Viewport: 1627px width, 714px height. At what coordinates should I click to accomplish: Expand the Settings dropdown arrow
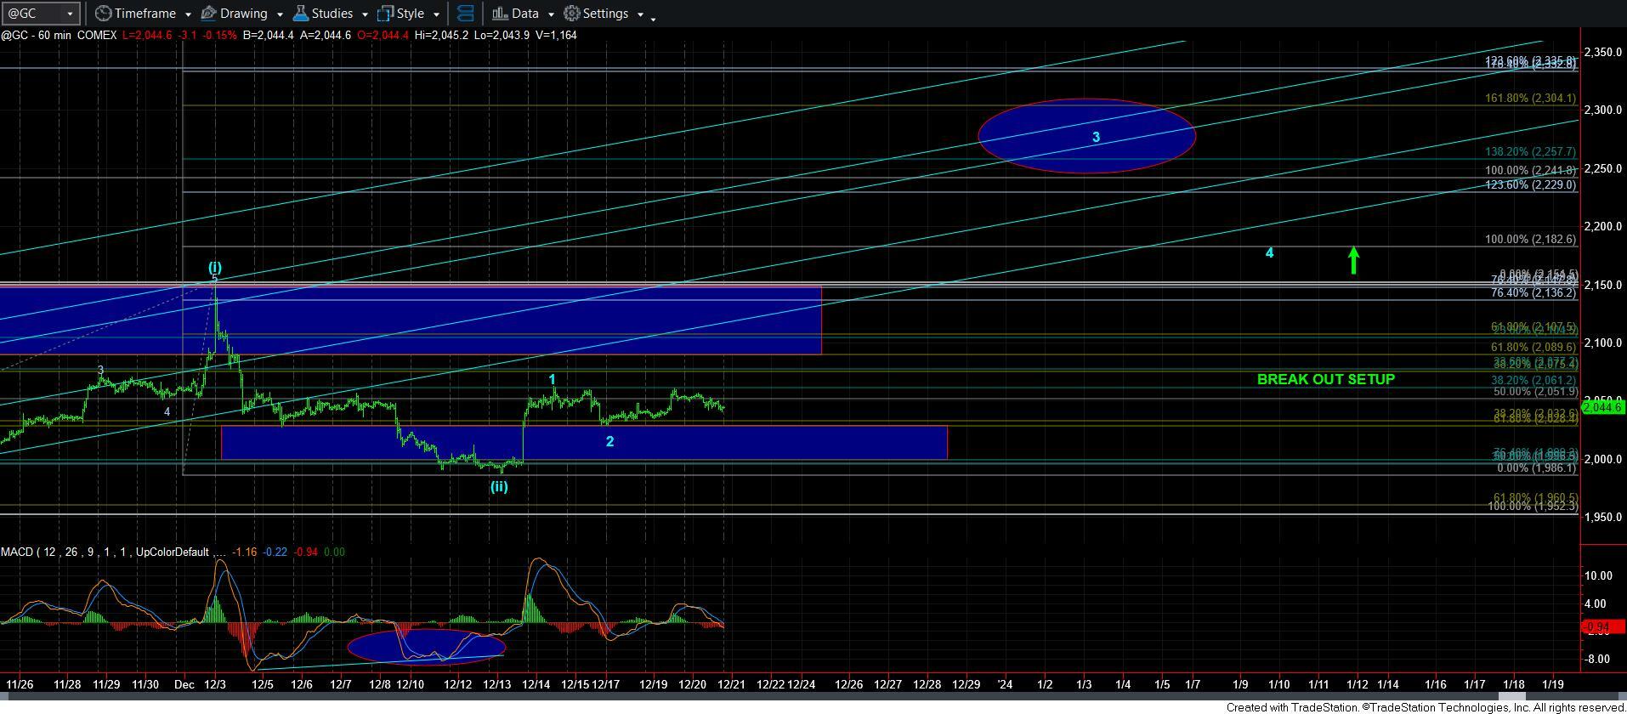point(640,14)
